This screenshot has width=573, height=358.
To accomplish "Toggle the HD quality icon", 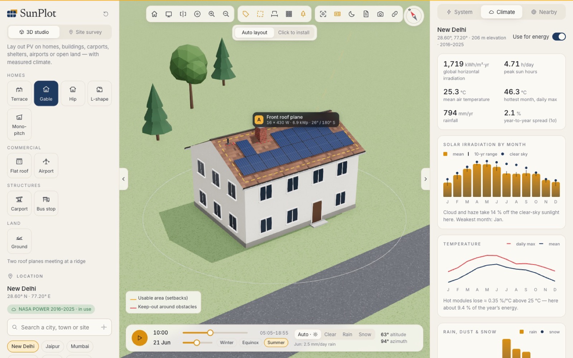I will (337, 14).
